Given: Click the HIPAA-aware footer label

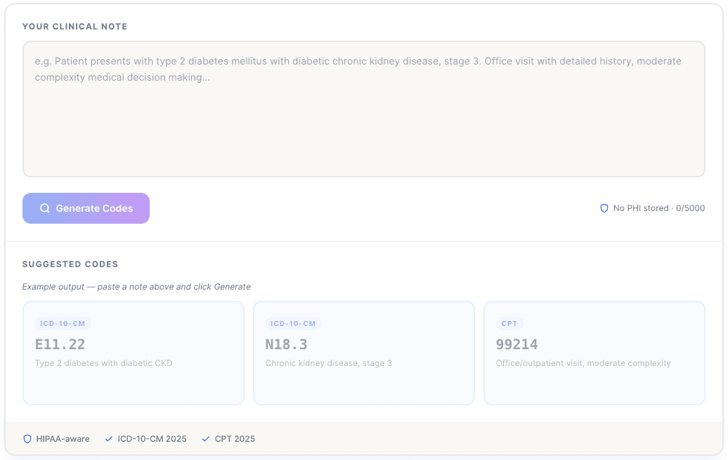Looking at the screenshot, I should pos(63,439).
